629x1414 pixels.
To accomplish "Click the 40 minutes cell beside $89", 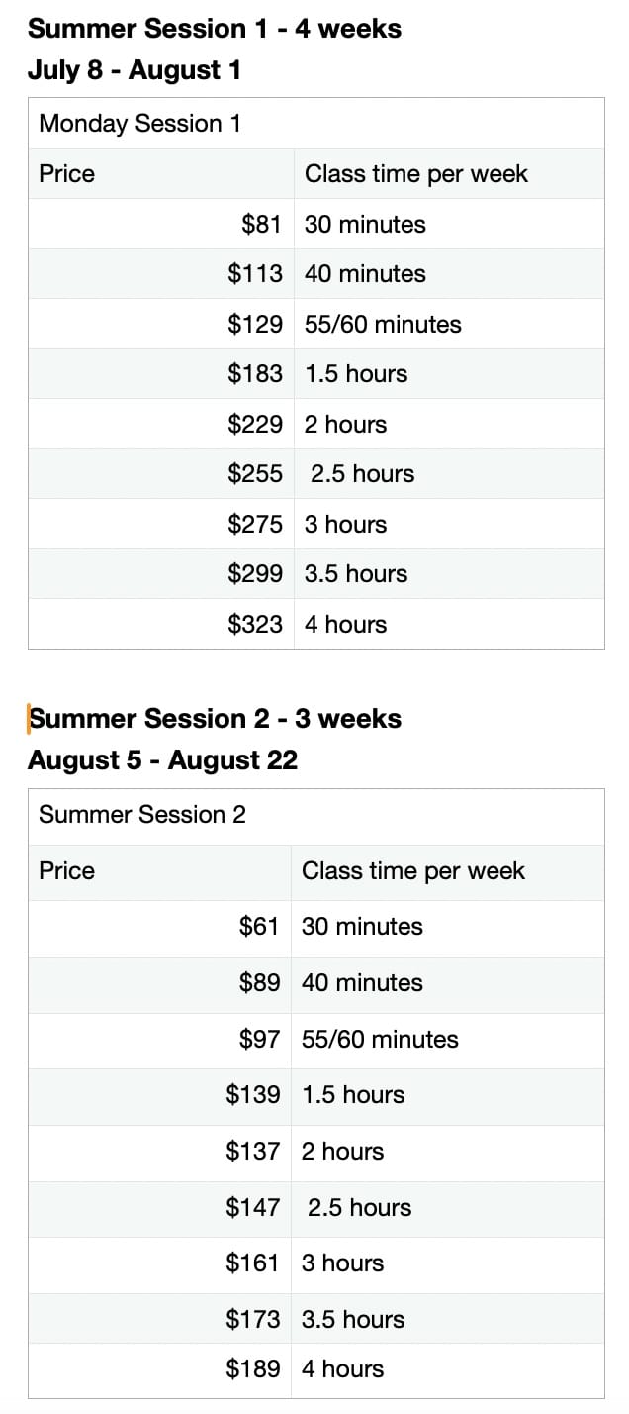I will tap(448, 983).
